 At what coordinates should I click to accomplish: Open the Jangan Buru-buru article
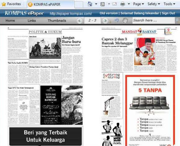coord(71,39)
